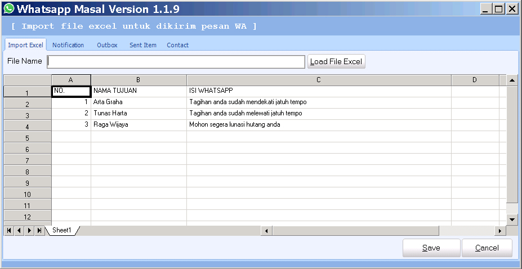This screenshot has width=522, height=269.
Task: Select the number 2 cell in column A
Action: [x=72, y=114]
